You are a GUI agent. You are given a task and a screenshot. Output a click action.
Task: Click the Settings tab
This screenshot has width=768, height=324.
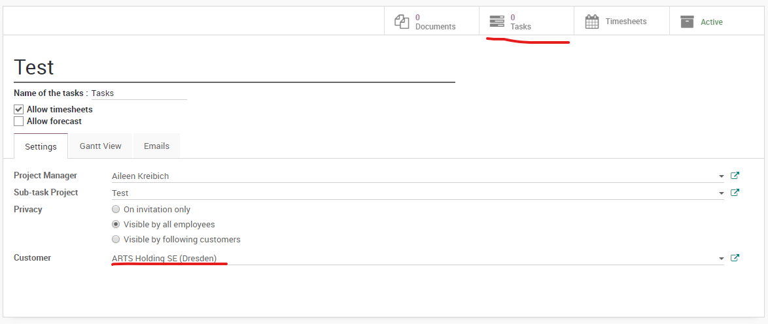pyautogui.click(x=41, y=146)
